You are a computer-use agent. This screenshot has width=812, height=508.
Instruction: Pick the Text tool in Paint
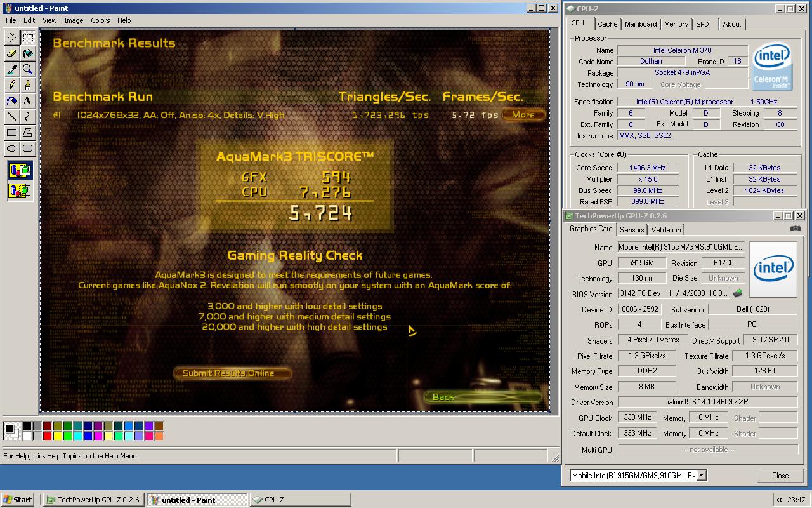tap(28, 101)
